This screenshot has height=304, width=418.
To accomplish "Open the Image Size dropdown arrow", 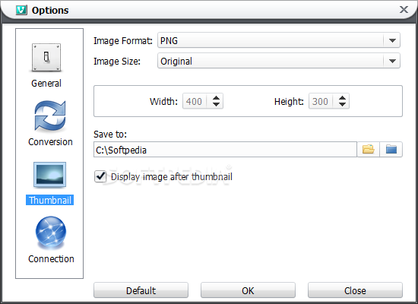I will (x=392, y=61).
